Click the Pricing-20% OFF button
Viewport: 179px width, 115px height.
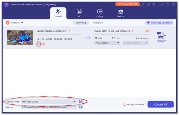[127, 4]
